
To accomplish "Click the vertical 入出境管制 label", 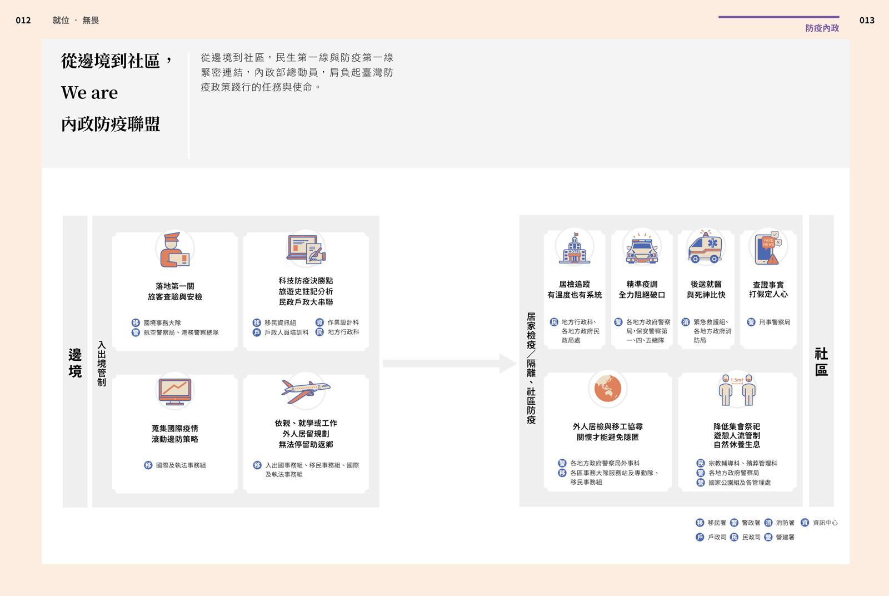I will (102, 363).
